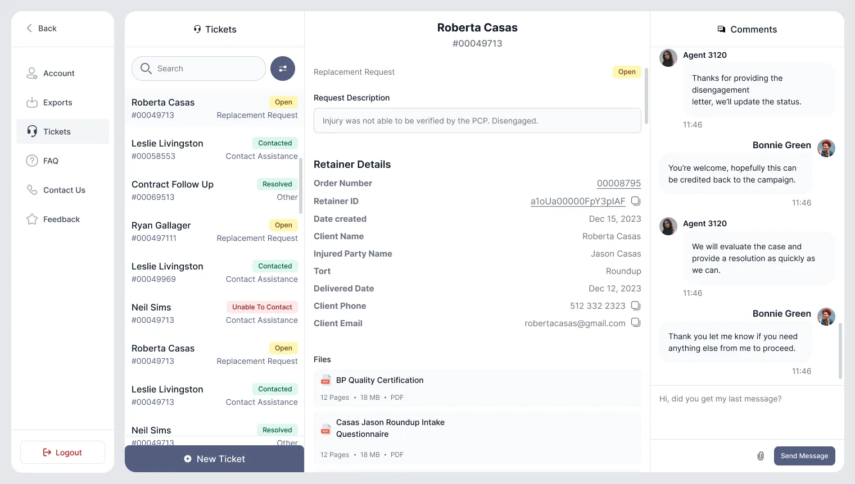Attach a file with the paperclip icon
Image resolution: width=855 pixels, height=484 pixels.
pos(761,456)
